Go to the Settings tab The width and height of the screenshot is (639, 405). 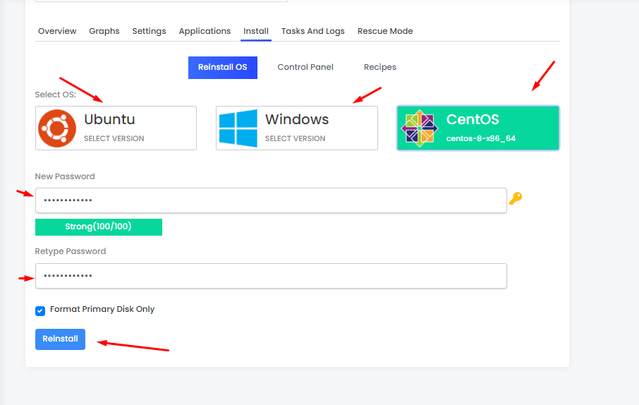pos(149,31)
